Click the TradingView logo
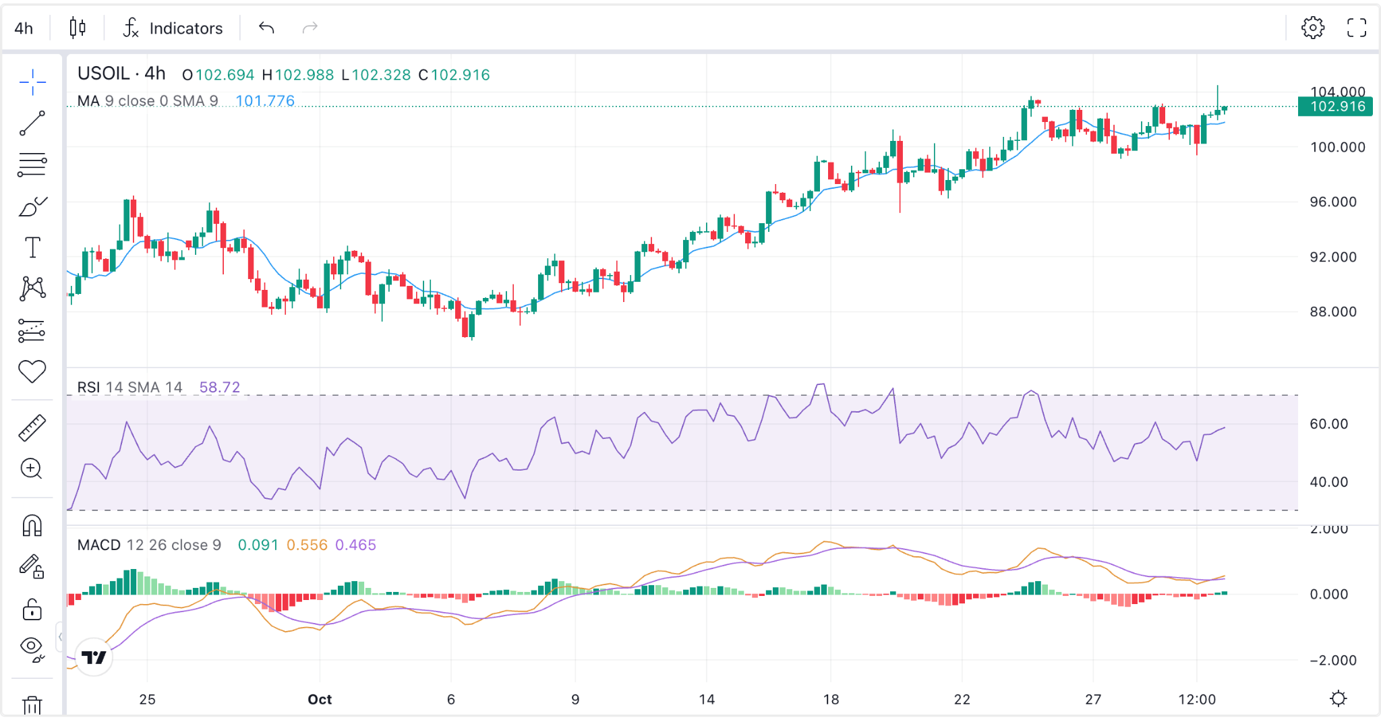1381x718 pixels. coord(94,657)
